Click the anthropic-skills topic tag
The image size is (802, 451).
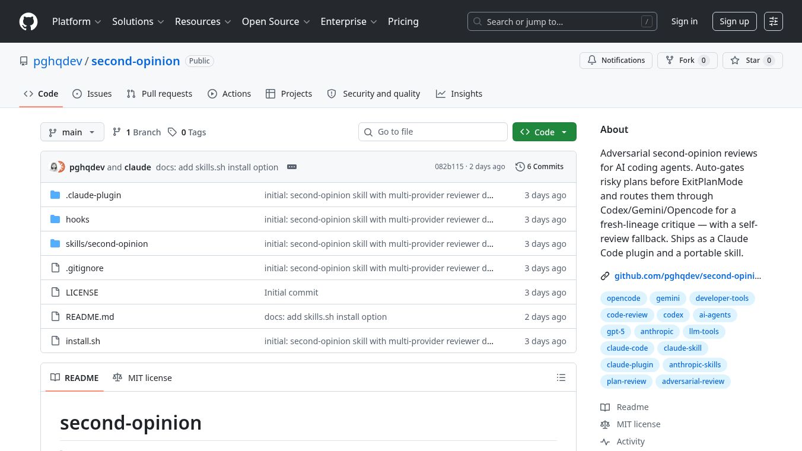coord(695,365)
